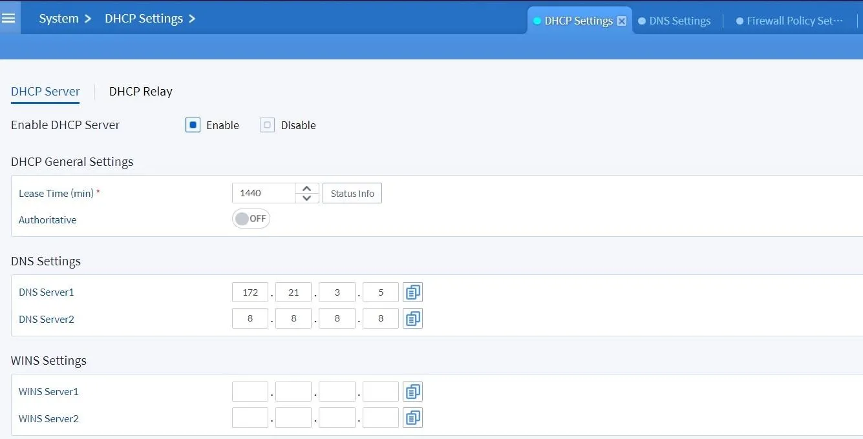Copy the WINS Server2 address

(x=412, y=418)
